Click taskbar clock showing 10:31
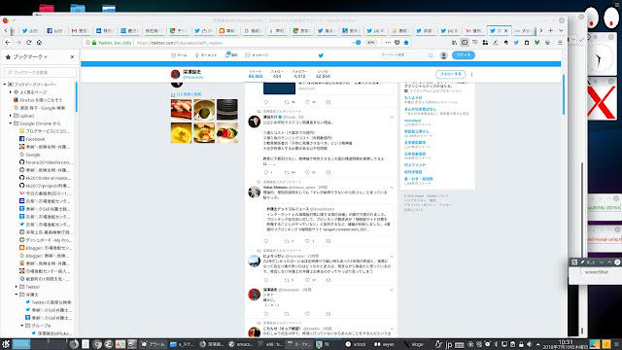Image resolution: width=622 pixels, height=350 pixels. tap(566, 344)
